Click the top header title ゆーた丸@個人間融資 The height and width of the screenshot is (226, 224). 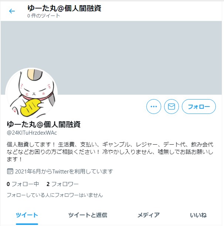click(64, 8)
